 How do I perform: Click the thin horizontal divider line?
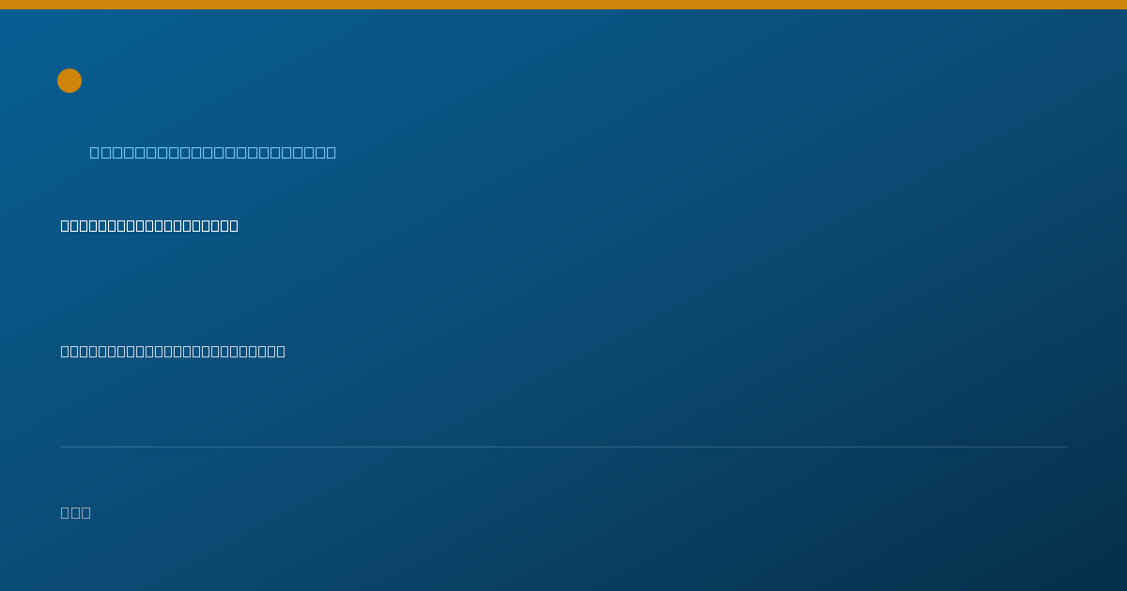[x=563, y=447]
